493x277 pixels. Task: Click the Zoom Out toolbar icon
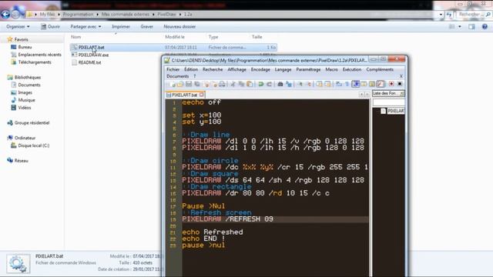[310, 84]
